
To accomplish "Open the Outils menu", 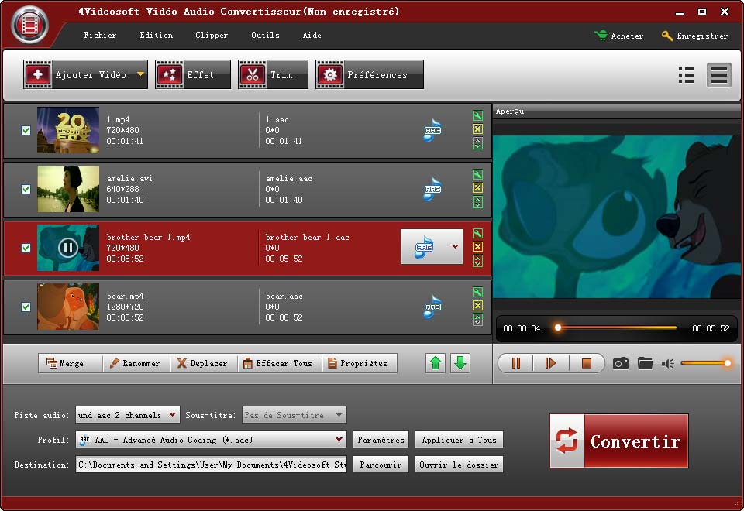I will point(265,36).
